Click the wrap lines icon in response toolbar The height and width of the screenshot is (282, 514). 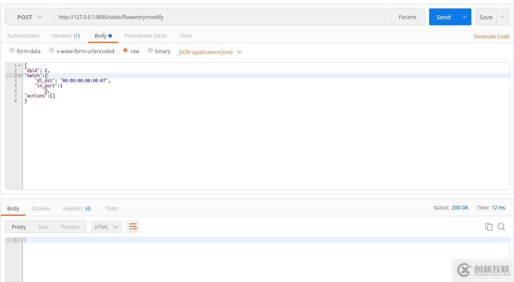(133, 227)
